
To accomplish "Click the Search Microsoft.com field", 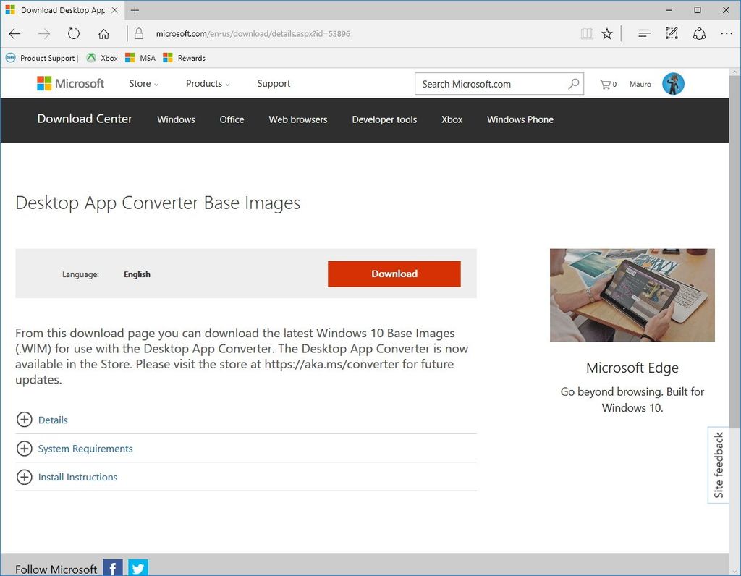I will pos(492,84).
